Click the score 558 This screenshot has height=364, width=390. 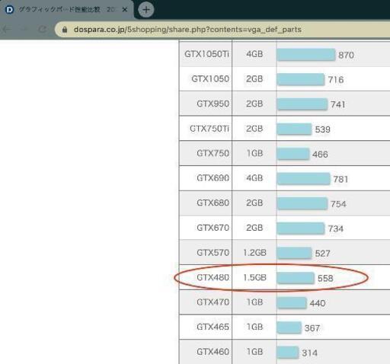[x=325, y=278]
